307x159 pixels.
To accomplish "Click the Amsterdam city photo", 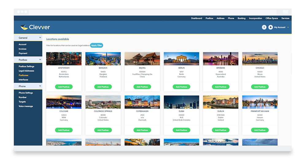I will pos(64,59).
